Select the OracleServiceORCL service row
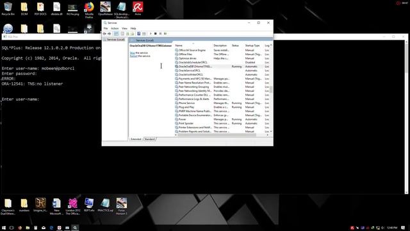This screenshot has width=410, height=231. (x=222, y=71)
